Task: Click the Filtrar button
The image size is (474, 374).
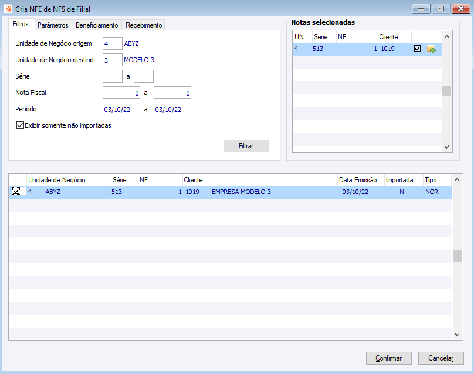Action: (x=246, y=146)
